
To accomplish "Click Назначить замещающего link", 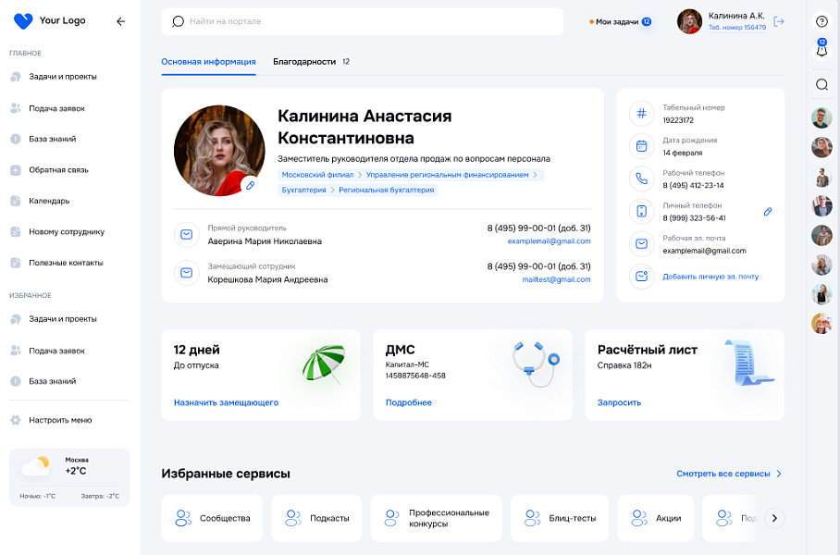I will 226,401.
